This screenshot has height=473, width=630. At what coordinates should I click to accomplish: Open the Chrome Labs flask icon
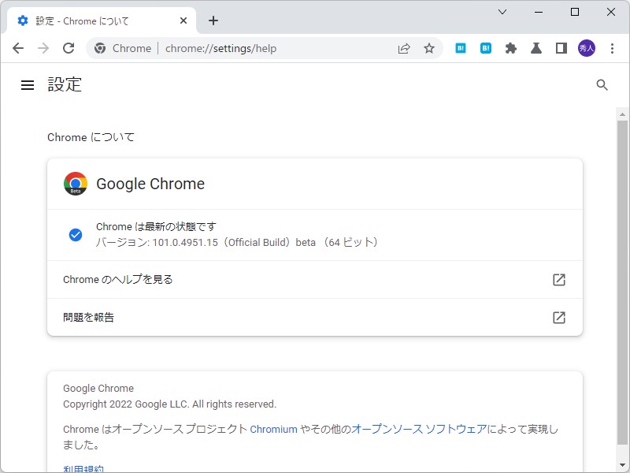(536, 48)
